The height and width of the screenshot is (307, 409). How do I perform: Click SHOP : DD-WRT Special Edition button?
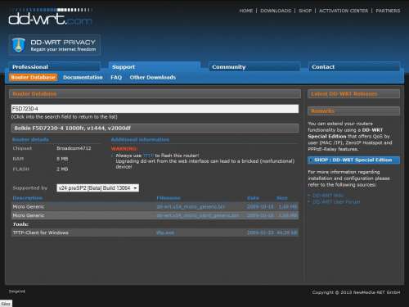point(354,160)
